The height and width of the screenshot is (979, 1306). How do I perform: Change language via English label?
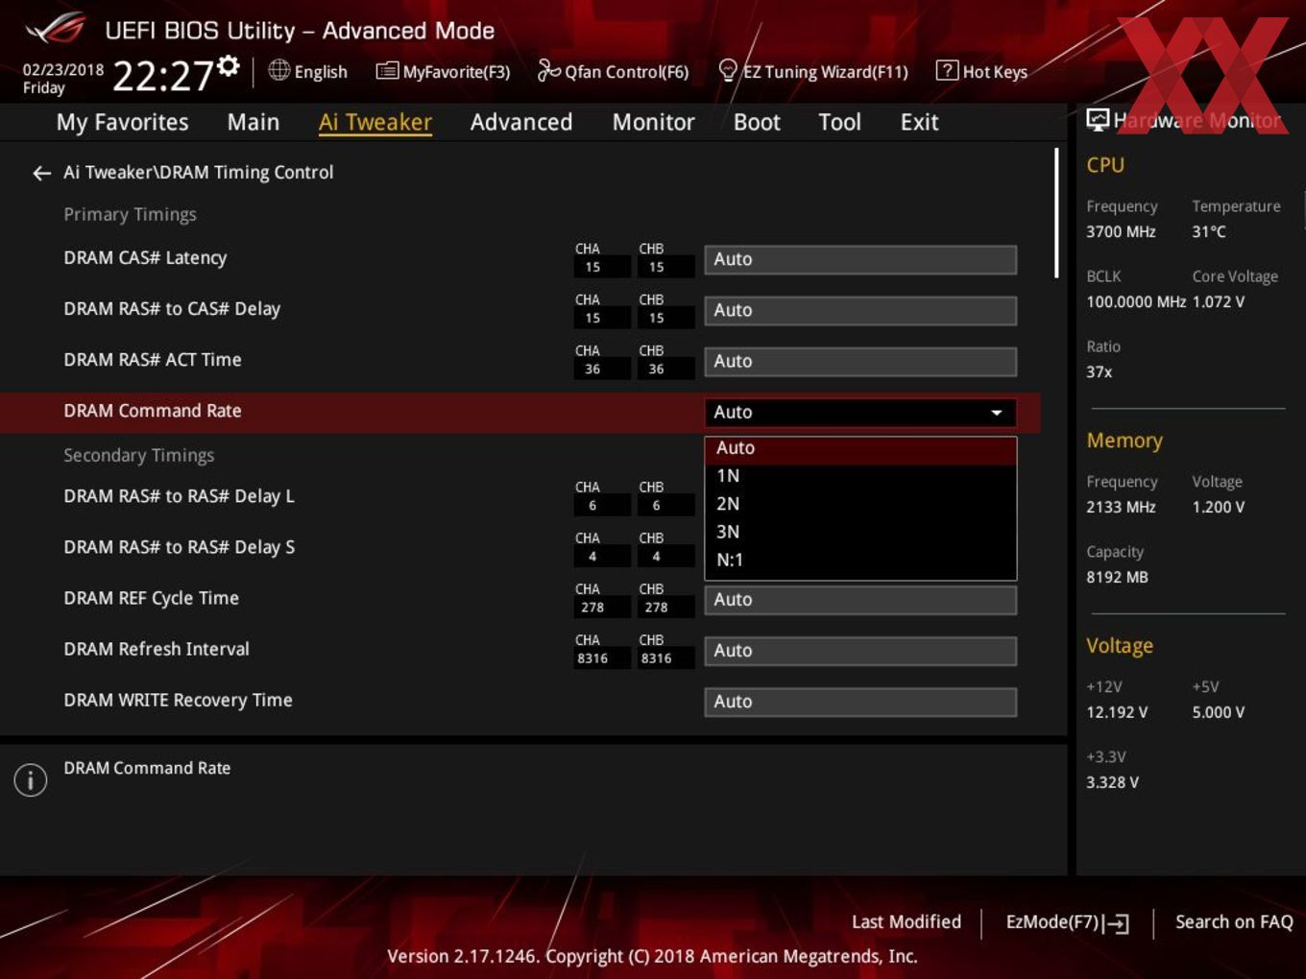coord(321,72)
